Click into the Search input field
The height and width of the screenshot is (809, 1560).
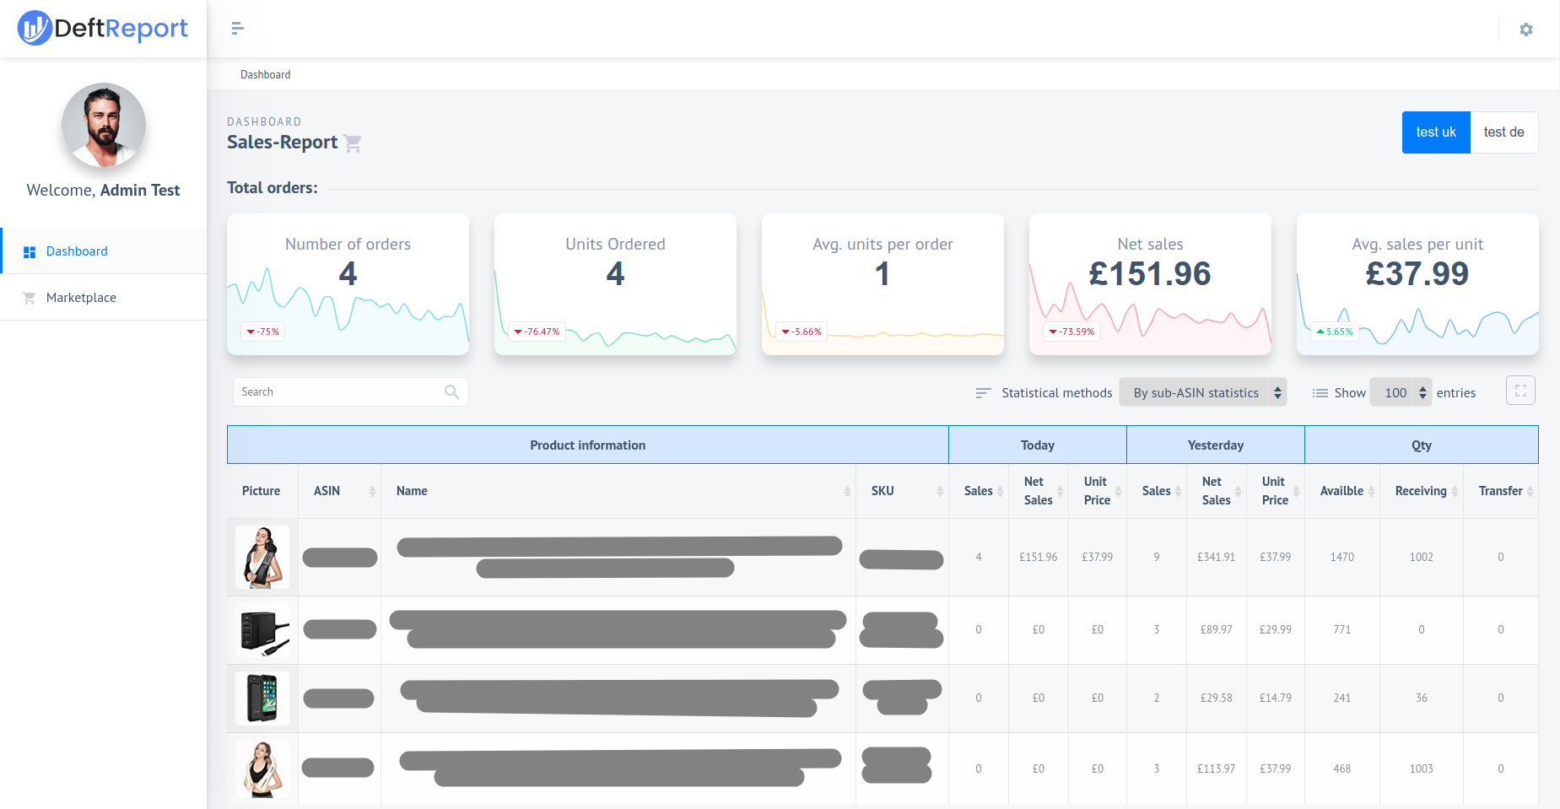[337, 391]
